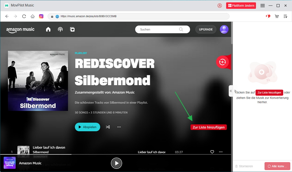Click Zur Liste hinzufügen on the playlist
Screen dimensions: 292x172
208,127
